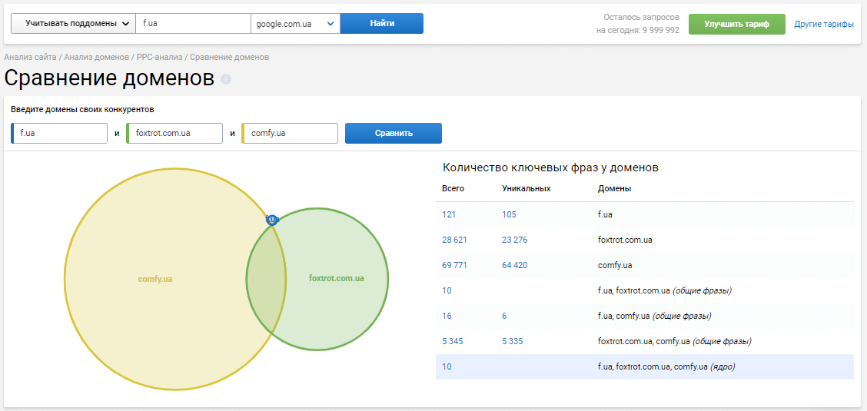Click the Сравнение доменов page title
Viewport: 867px width, 411px height.
pyautogui.click(x=109, y=78)
